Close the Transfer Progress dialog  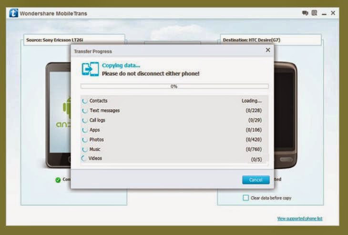click(x=268, y=50)
